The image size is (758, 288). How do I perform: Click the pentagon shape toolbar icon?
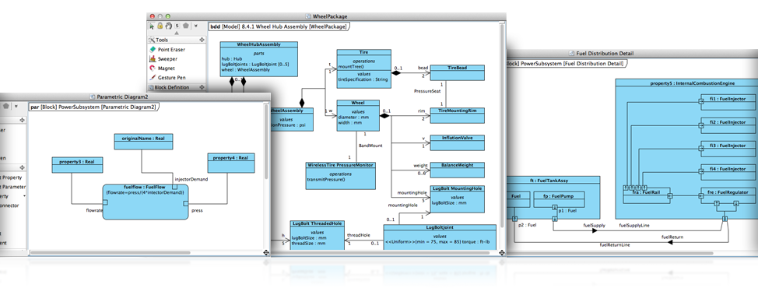pos(186,26)
